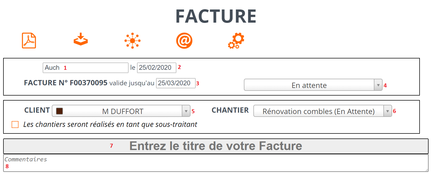The width and height of the screenshot is (432, 174).
Task: Click the comment box resize handle
Action: click(x=426, y=170)
